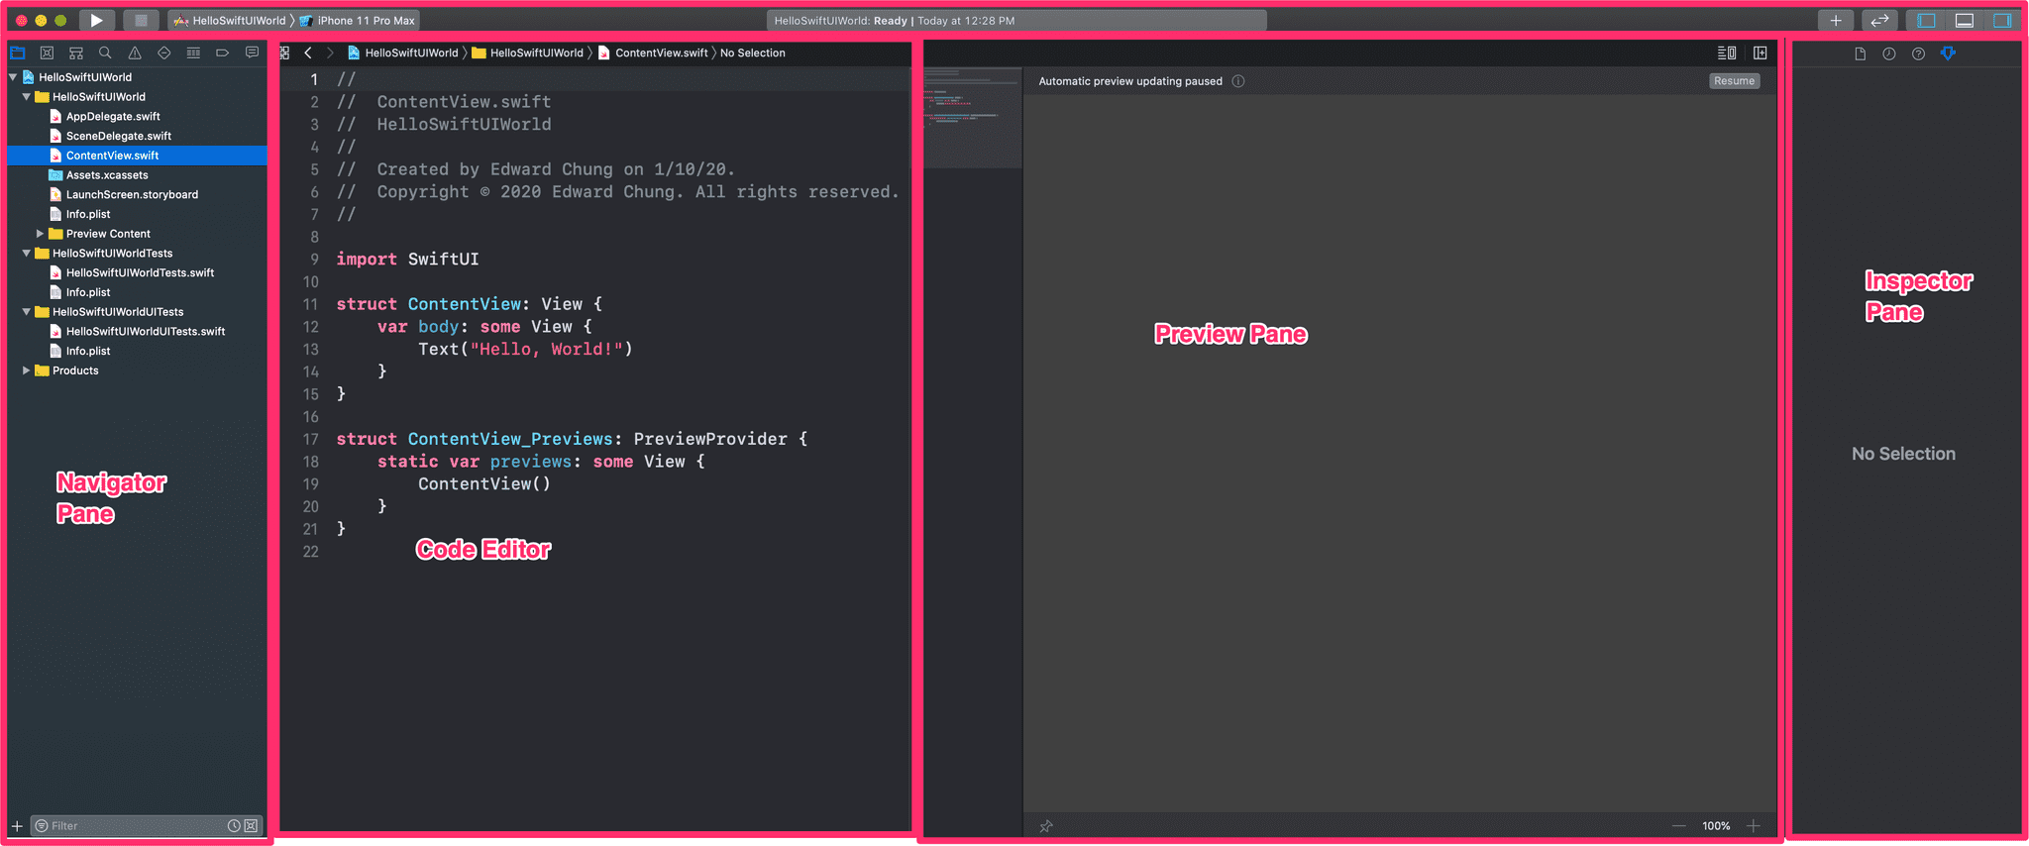2029x846 pixels.
Task: Expand the Preview Content folder
Action: coord(41,234)
